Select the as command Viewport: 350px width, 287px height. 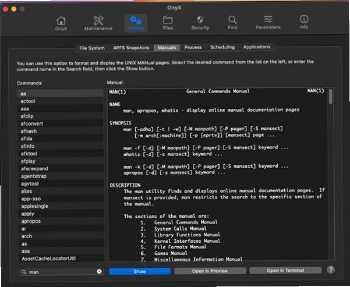click(61, 244)
